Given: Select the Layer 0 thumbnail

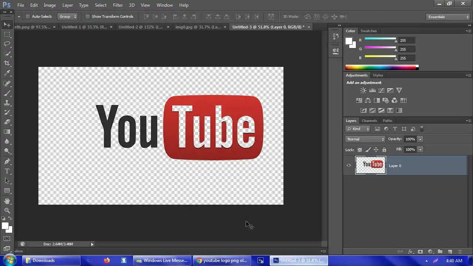Looking at the screenshot, I should point(370,165).
